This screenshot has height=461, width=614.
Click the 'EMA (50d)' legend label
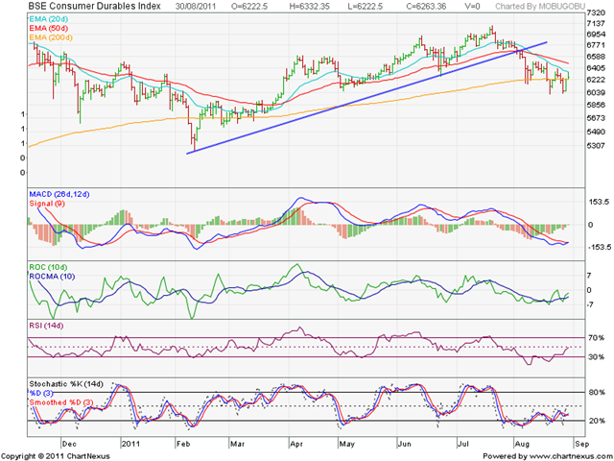[49, 28]
